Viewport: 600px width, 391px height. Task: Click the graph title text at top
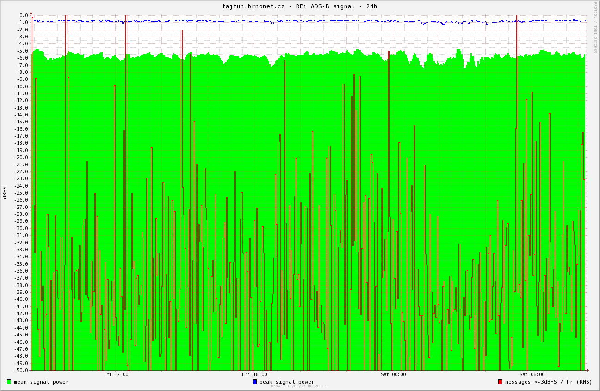[299, 6]
